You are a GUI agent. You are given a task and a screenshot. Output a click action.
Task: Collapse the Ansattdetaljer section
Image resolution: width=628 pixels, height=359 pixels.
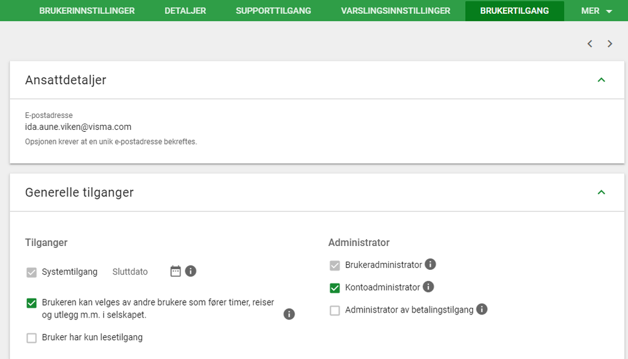[x=601, y=80]
